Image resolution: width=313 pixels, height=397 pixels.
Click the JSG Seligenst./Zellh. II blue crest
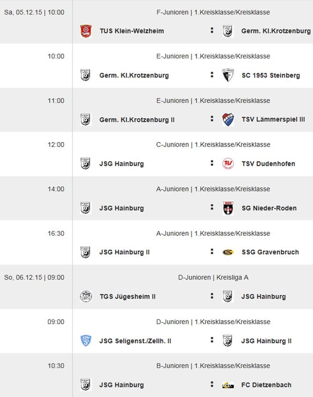(x=86, y=341)
